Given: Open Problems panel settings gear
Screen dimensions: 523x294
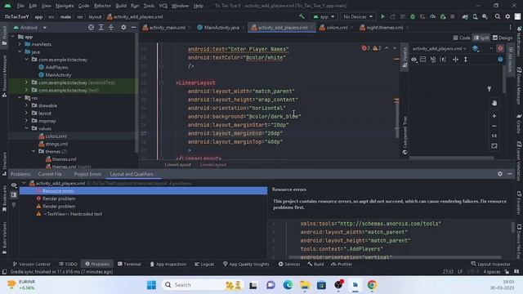Looking at the screenshot, I should click(x=499, y=174).
